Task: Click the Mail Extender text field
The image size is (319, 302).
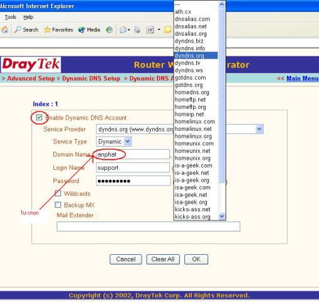Action: tap(148, 226)
